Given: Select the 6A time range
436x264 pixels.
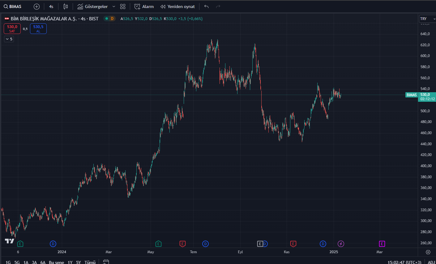Looking at the screenshot, I should point(43,262).
